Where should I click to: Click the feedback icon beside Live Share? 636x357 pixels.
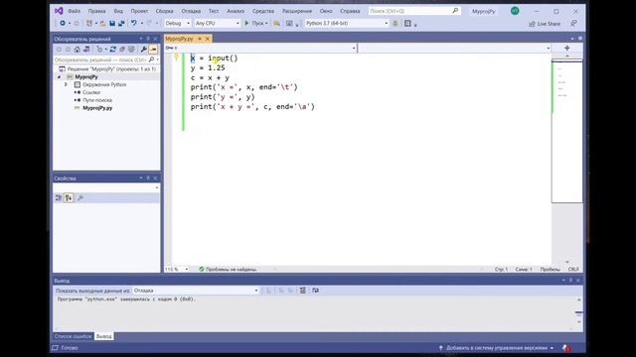point(573,24)
